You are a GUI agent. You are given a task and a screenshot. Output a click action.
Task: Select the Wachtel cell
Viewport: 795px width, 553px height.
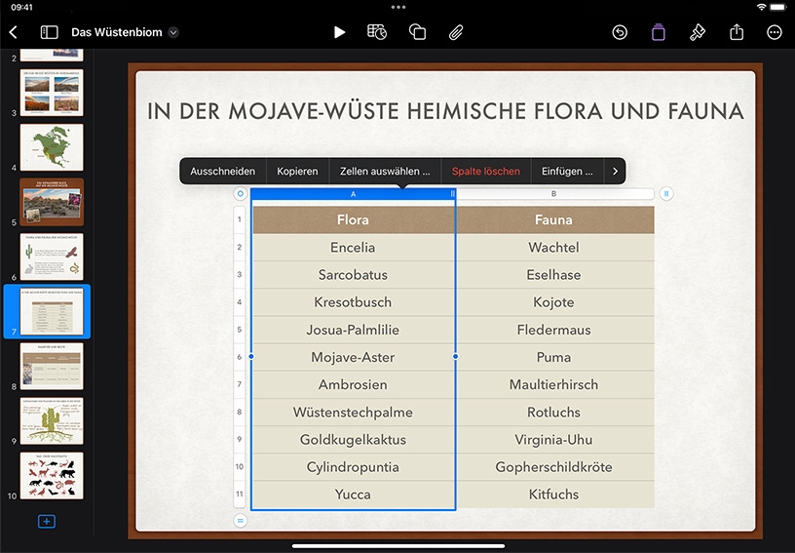pos(554,247)
